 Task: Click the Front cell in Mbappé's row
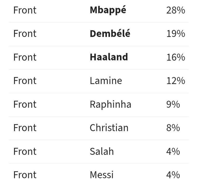coord(25,10)
